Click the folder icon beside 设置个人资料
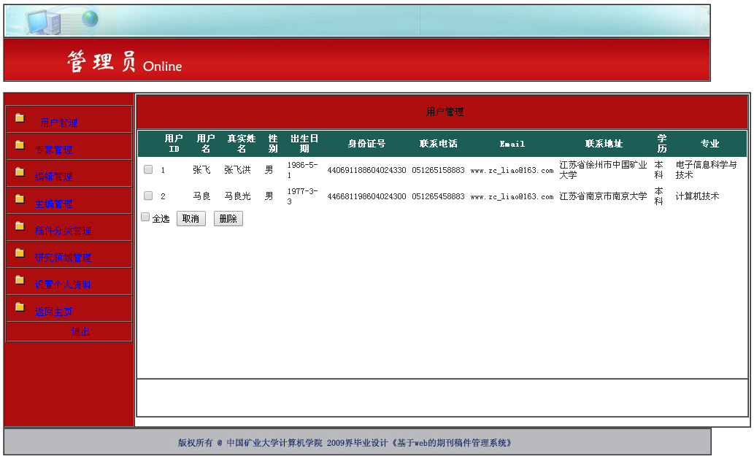This screenshot has width=754, height=459. click(x=20, y=280)
